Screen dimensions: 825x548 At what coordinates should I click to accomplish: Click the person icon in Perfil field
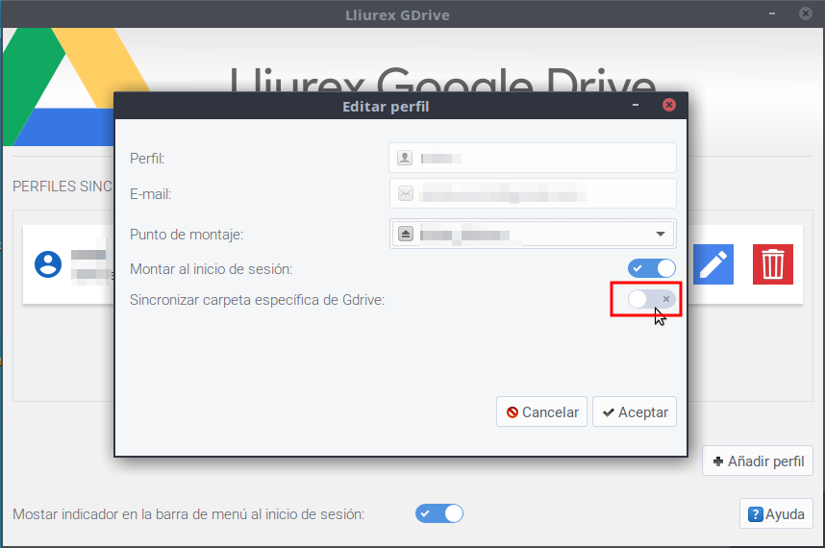405,158
